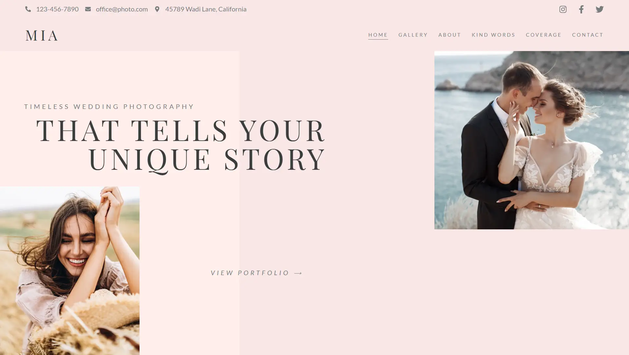The height and width of the screenshot is (355, 629).
Task: Open the bride and groom seaside photo
Action: (532, 140)
